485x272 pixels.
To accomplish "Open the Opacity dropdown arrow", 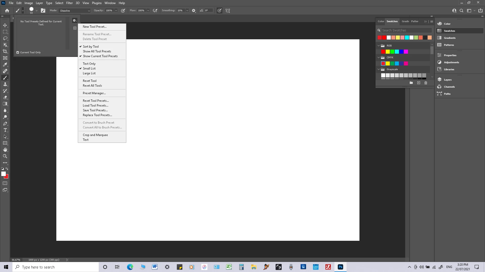I will pyautogui.click(x=116, y=11).
